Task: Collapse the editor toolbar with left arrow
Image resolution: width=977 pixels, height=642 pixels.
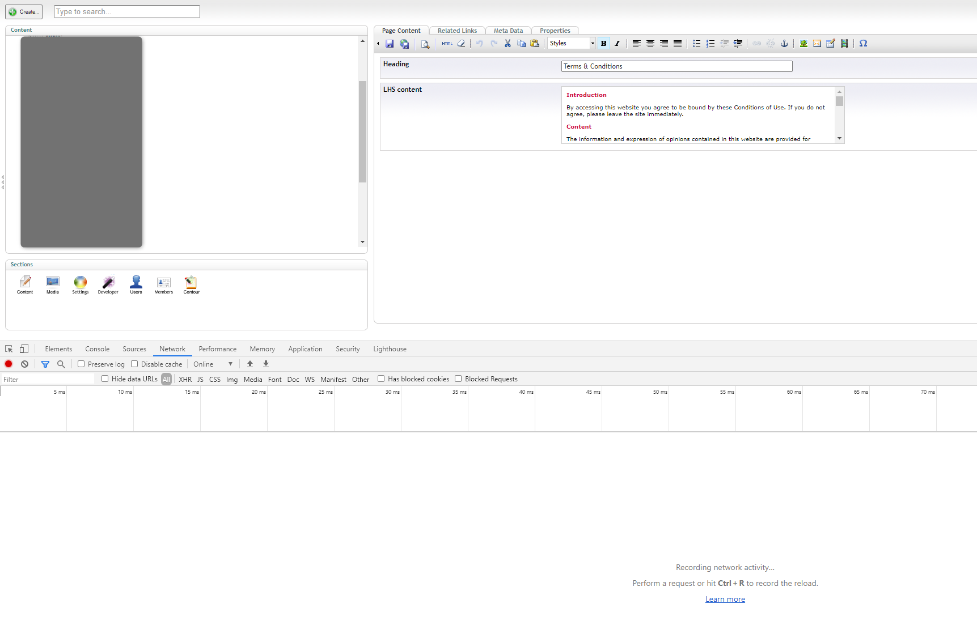Action: click(x=378, y=44)
